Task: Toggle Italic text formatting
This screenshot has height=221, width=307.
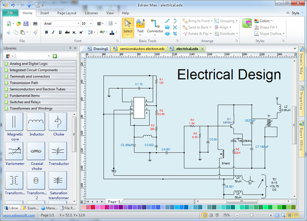Action: click(53, 32)
